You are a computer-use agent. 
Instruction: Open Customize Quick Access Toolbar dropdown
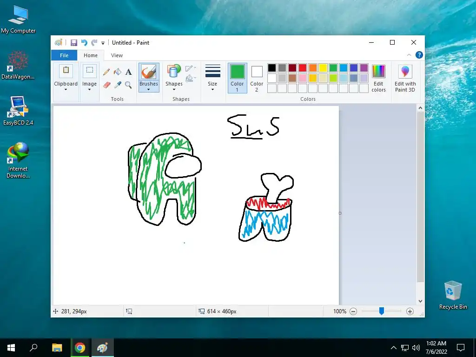[x=103, y=43]
